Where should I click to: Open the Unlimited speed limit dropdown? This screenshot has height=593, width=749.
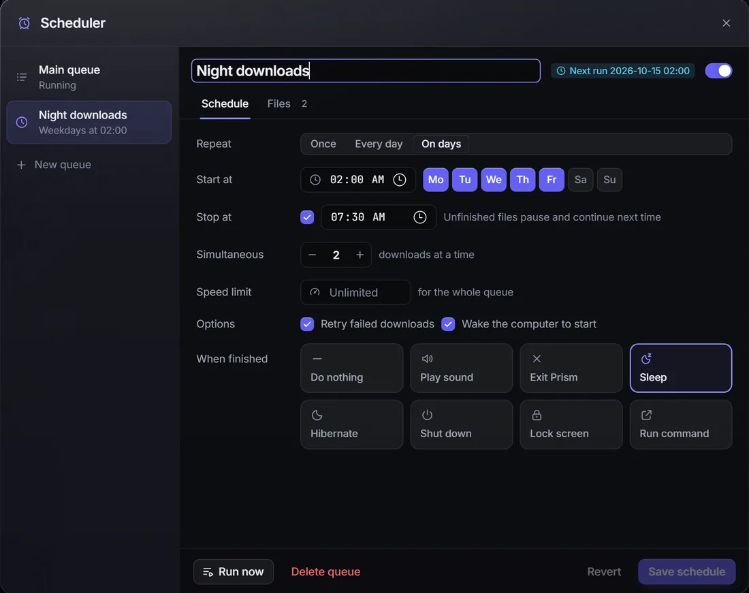355,292
